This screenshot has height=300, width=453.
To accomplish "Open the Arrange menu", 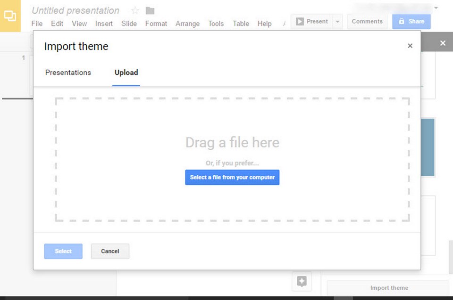I will click(187, 24).
